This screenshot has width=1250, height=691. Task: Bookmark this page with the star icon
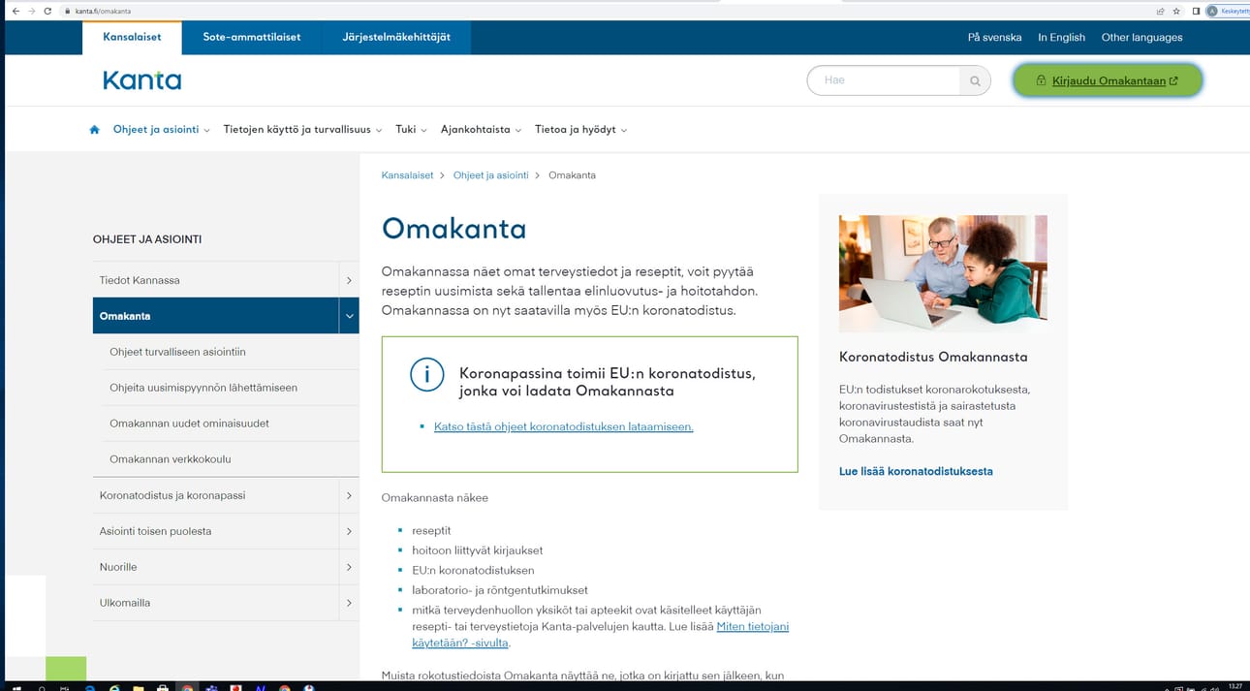coord(1176,11)
